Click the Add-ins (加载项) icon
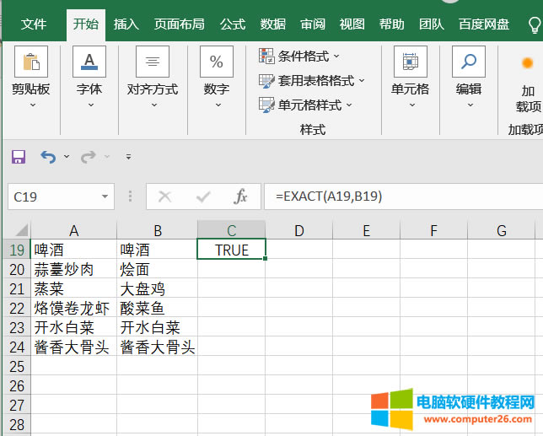 click(528, 63)
